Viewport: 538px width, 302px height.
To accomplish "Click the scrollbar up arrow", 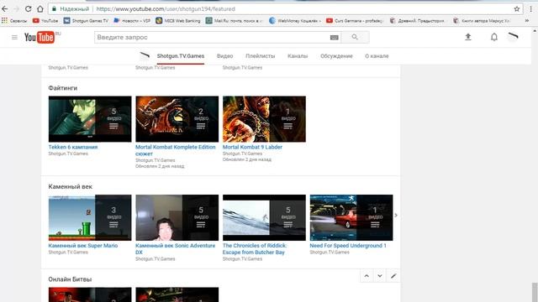I will [535, 31].
